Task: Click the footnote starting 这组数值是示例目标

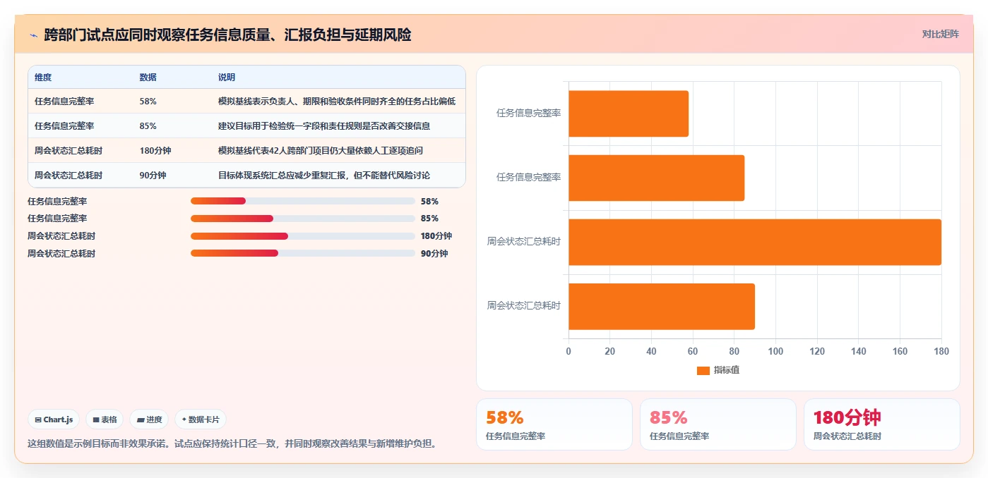Action: coord(232,444)
